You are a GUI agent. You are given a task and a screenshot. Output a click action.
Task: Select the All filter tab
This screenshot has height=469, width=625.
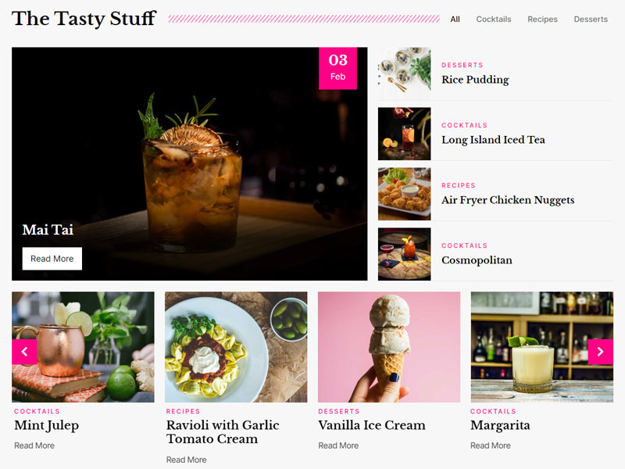coord(455,19)
